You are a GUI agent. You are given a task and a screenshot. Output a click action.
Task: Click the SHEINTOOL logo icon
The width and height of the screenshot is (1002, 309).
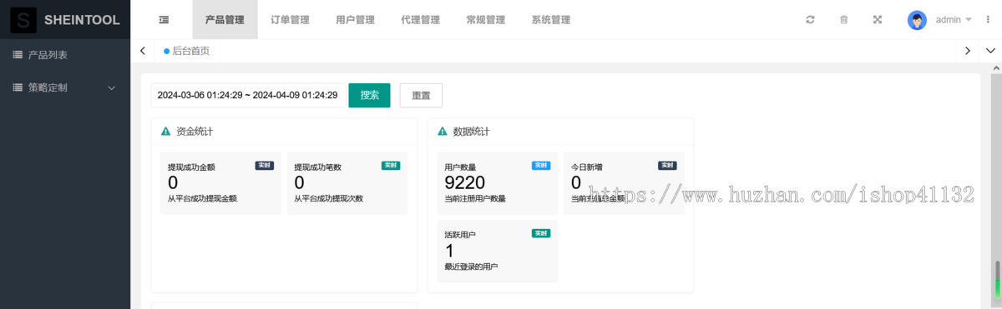23,20
